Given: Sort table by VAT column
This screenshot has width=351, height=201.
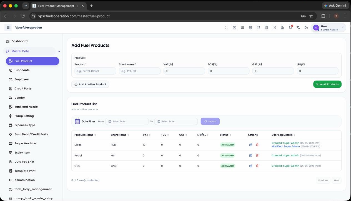Looking at the screenshot, I should (x=146, y=135).
